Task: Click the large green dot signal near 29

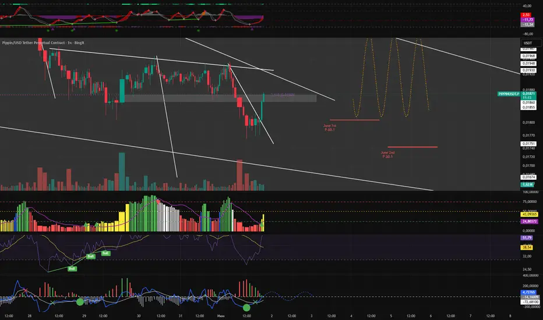Action: [80, 302]
